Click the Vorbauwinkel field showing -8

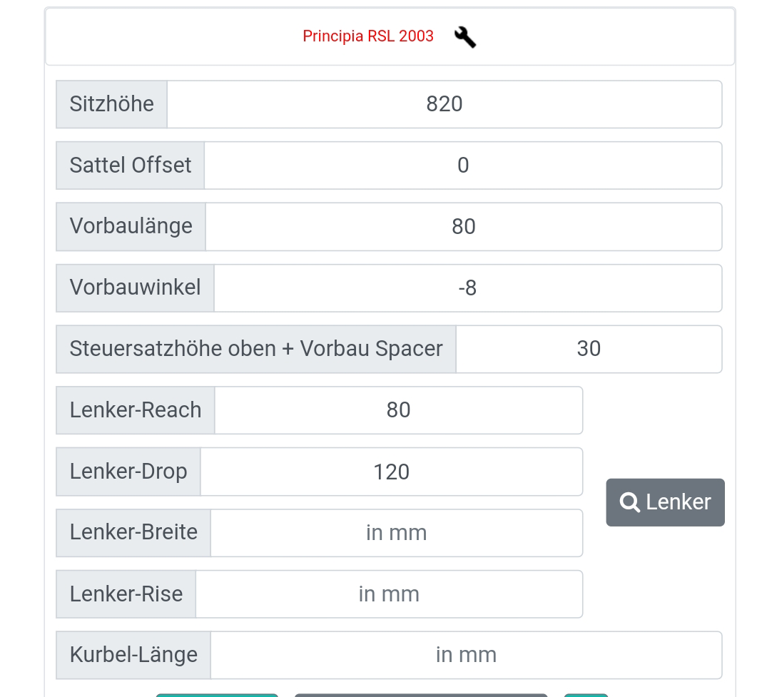coord(467,288)
